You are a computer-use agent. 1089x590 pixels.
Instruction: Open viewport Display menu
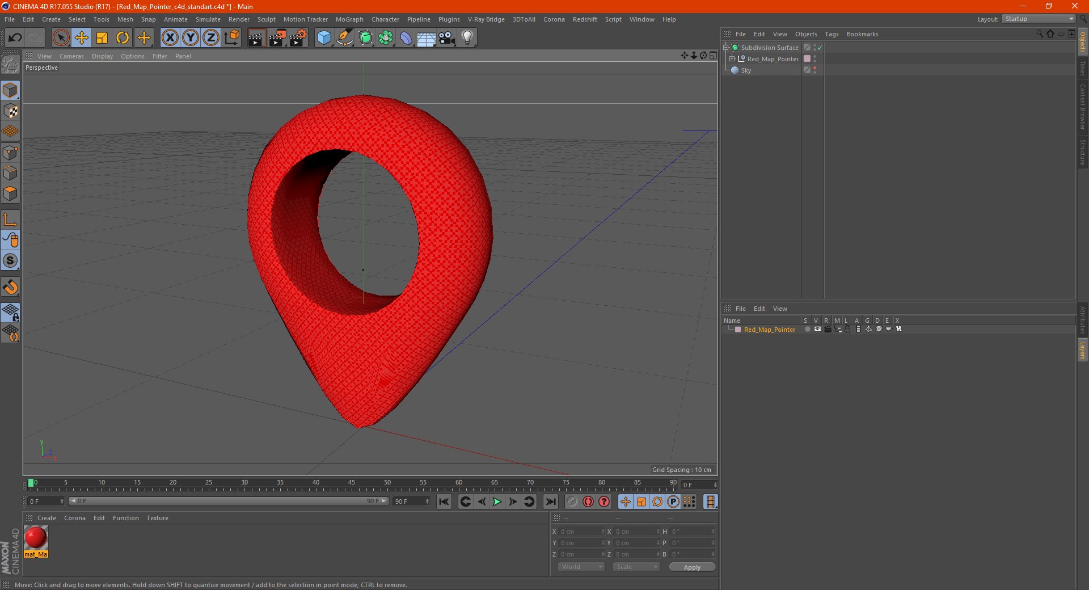coord(102,56)
